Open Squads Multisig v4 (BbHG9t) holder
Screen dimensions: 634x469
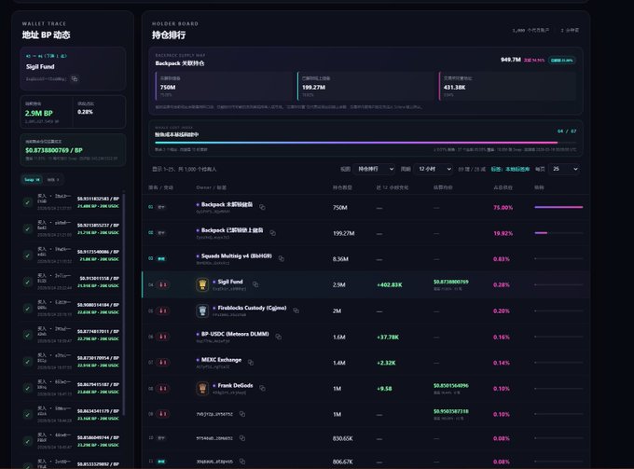click(237, 255)
